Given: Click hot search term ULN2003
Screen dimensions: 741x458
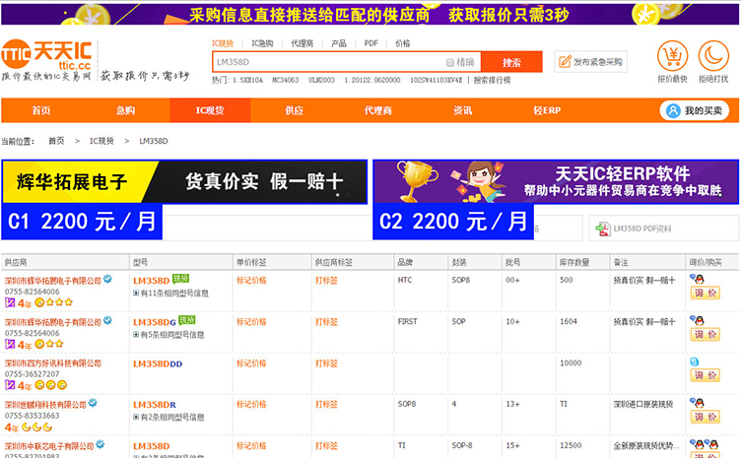Looking at the screenshot, I should (x=321, y=80).
